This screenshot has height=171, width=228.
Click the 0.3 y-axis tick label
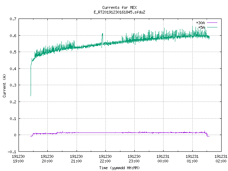[13, 85]
